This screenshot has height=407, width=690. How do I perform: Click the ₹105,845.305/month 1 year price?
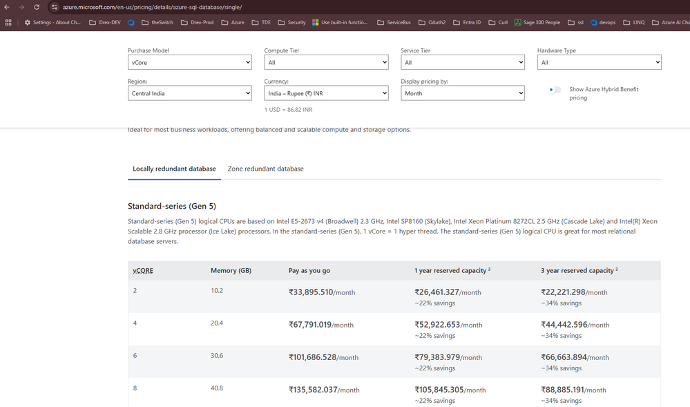click(450, 390)
